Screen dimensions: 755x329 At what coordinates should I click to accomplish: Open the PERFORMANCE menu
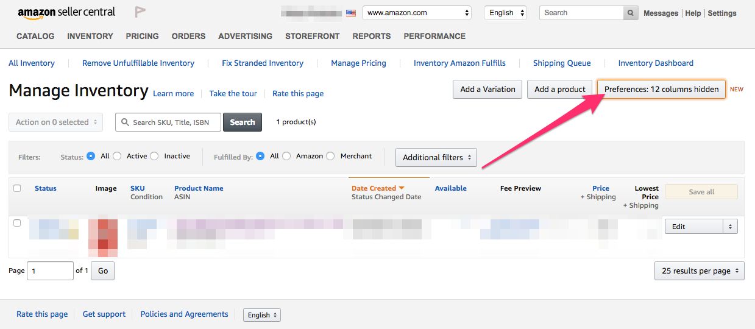click(x=434, y=36)
